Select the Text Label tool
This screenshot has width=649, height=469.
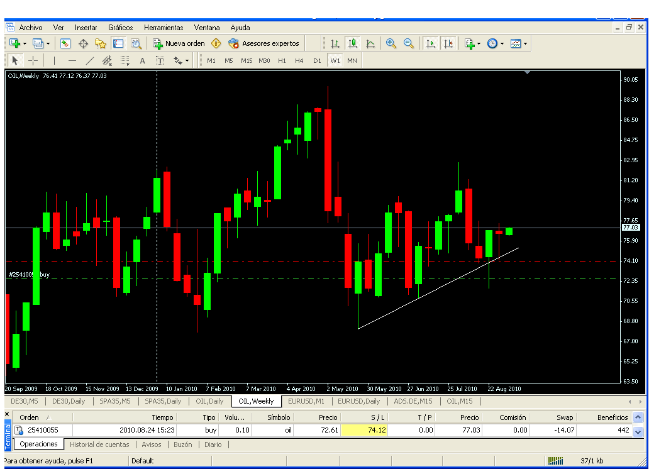[160, 60]
